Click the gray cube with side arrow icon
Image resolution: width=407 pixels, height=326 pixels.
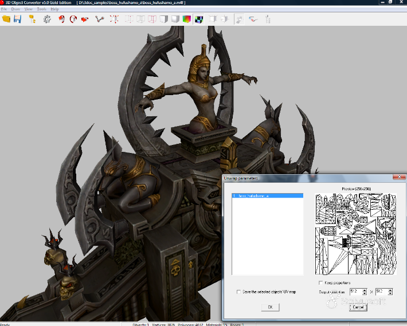[225, 19]
